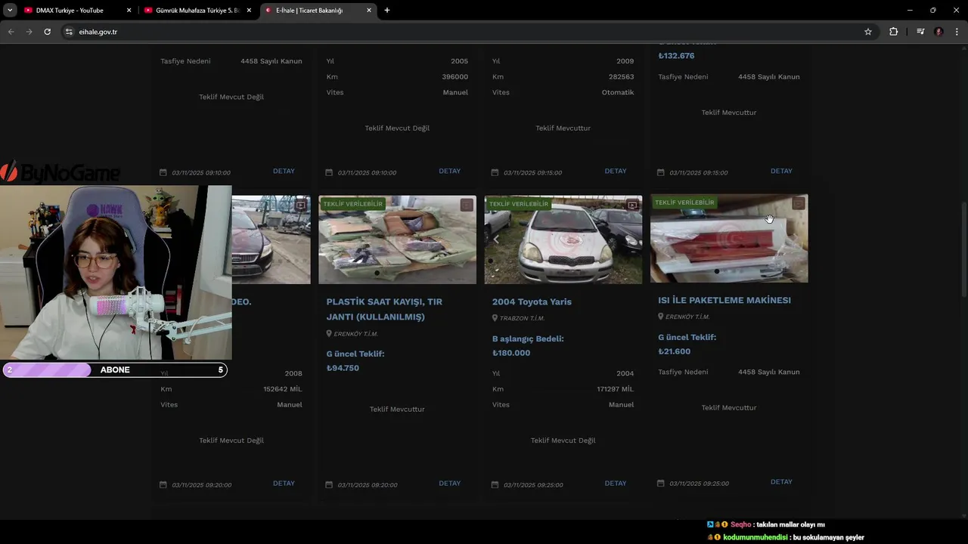Viewport: 968px width, 544px height.
Task: Click the browser forward arrow
Action: 29,32
